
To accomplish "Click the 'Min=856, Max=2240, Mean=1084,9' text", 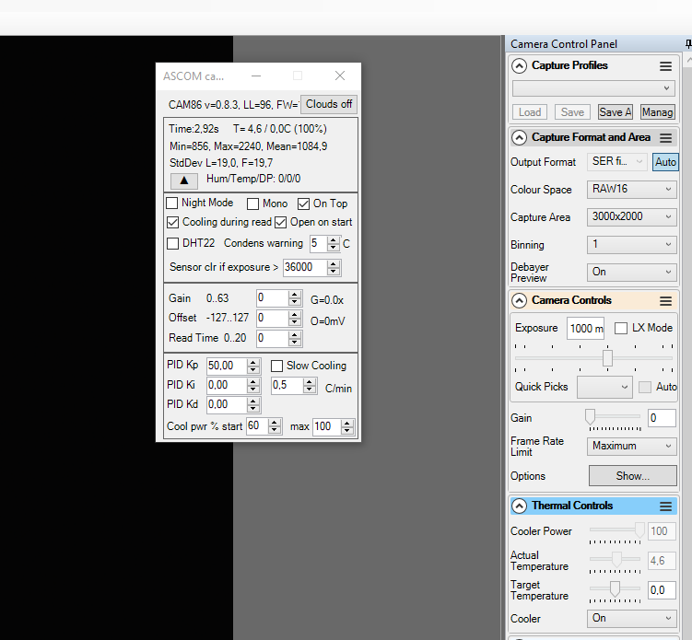I will point(249,146).
